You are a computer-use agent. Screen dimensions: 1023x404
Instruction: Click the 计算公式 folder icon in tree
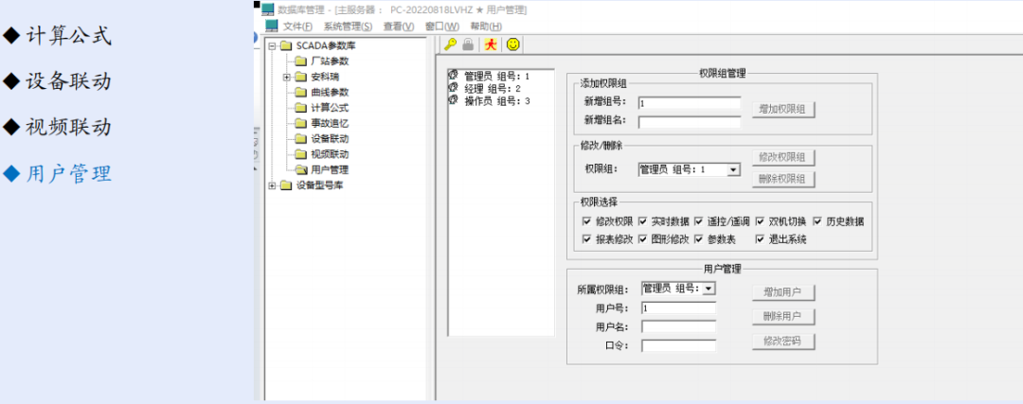pos(301,108)
